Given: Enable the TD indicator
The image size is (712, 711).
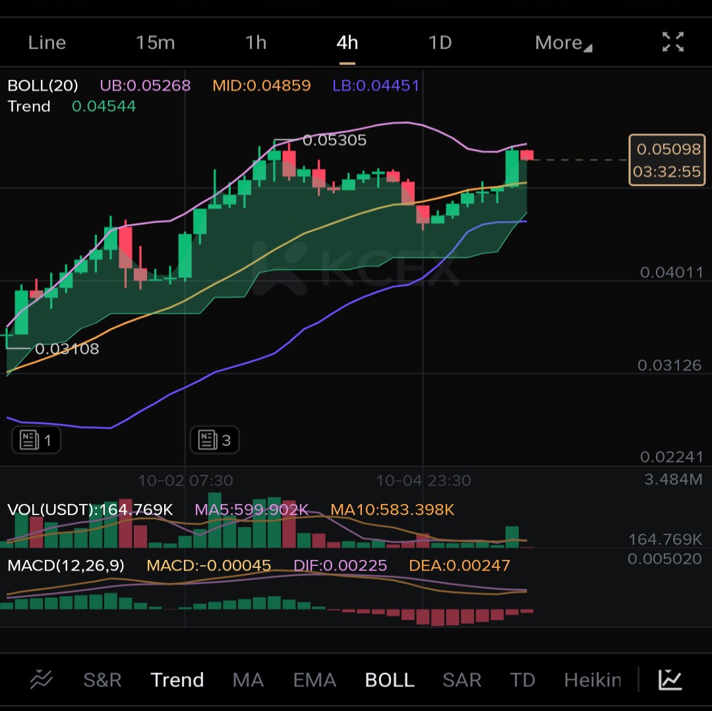Looking at the screenshot, I should [x=523, y=680].
